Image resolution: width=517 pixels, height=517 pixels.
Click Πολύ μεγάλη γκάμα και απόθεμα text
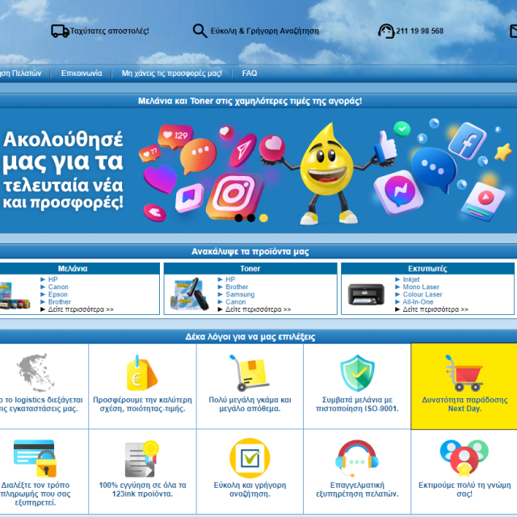[250, 404]
